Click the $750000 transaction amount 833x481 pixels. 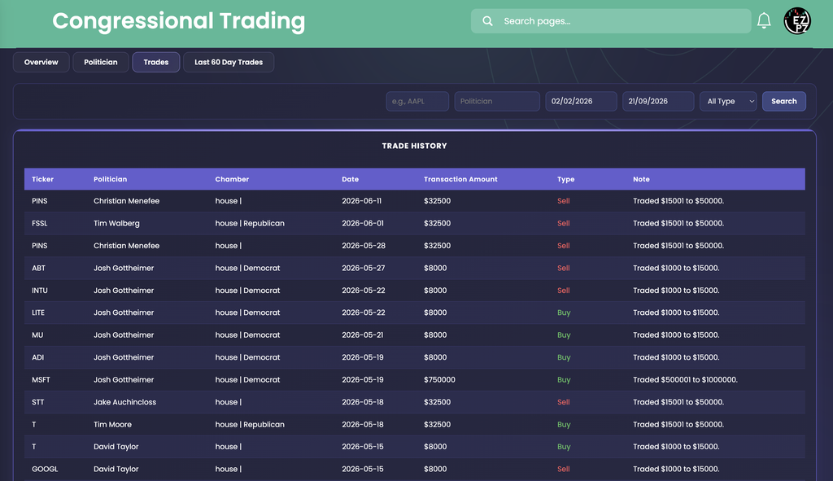[439, 379]
